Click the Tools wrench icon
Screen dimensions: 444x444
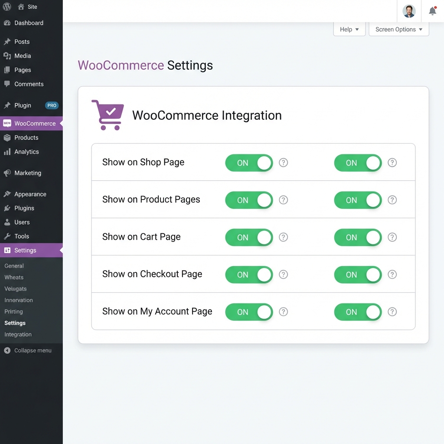[x=7, y=236]
